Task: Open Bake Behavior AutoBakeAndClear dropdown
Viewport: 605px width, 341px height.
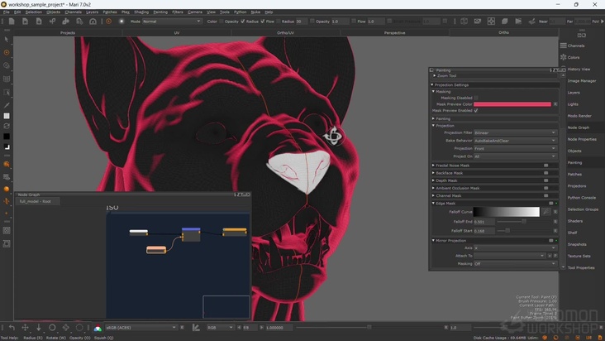Action: click(515, 141)
